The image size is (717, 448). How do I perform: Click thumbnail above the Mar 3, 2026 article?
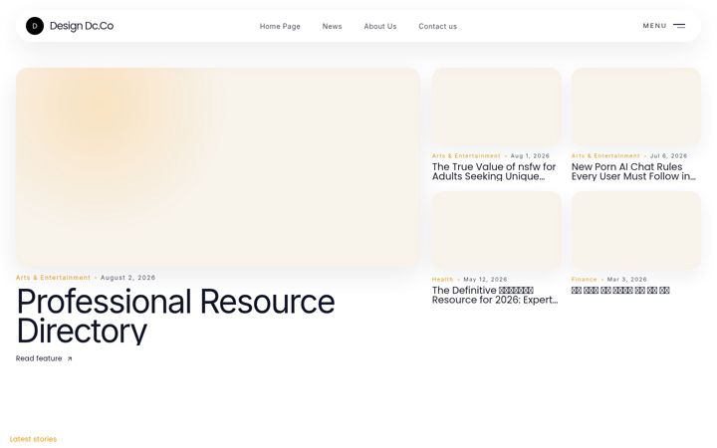[x=636, y=230]
